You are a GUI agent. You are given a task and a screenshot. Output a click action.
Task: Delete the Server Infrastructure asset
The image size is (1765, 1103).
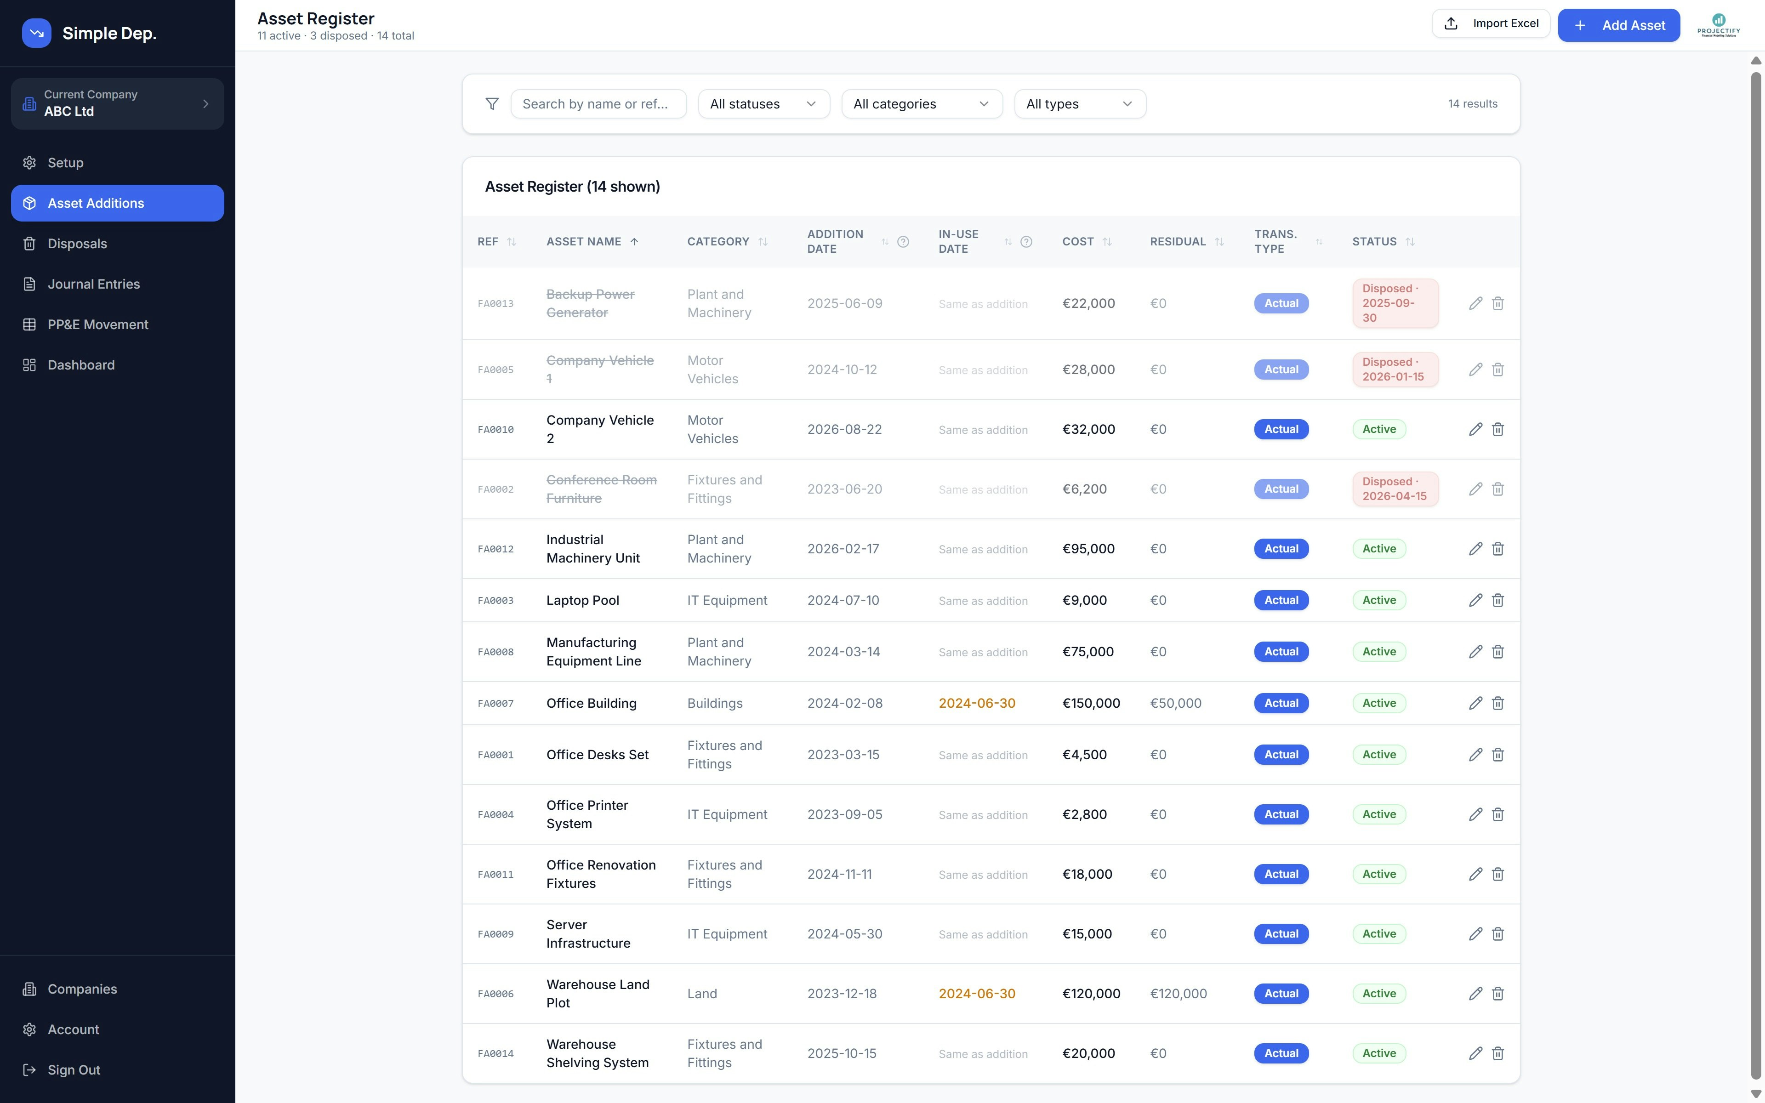tap(1497, 934)
